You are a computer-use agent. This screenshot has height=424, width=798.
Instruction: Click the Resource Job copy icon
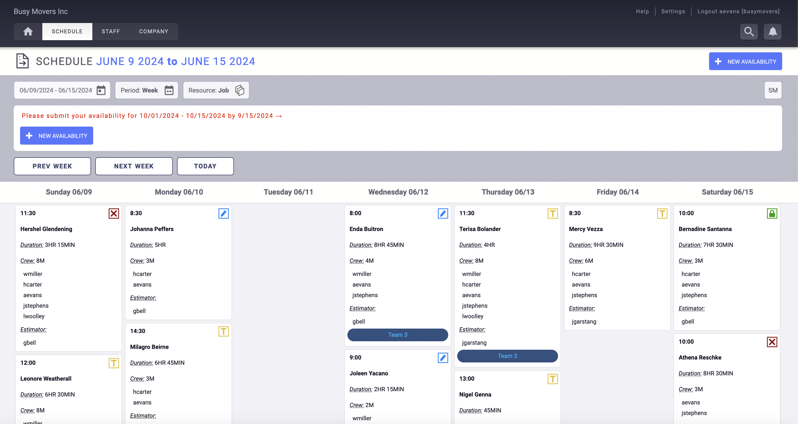[239, 90]
